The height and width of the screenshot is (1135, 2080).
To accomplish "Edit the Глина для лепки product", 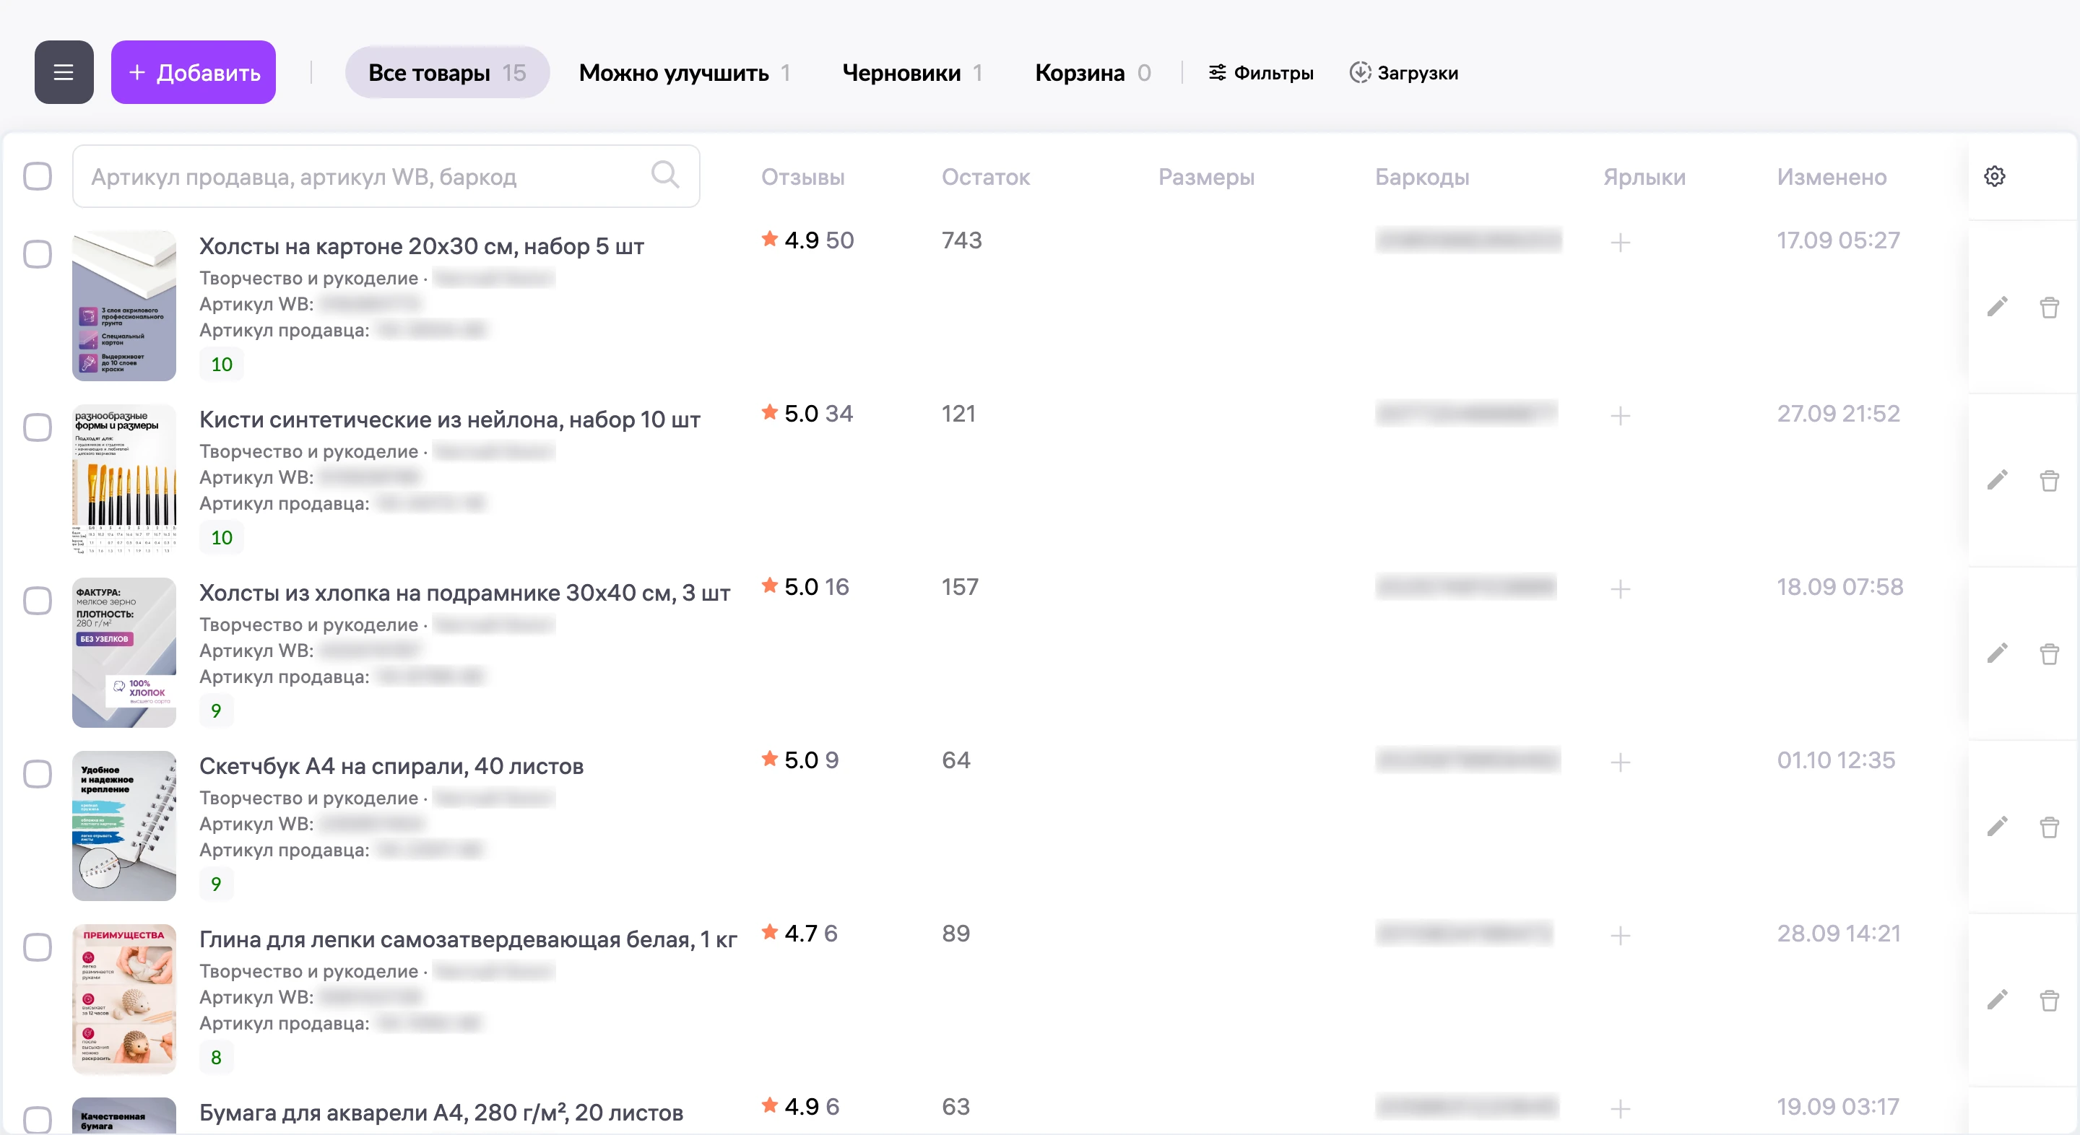I will click(x=1997, y=1000).
